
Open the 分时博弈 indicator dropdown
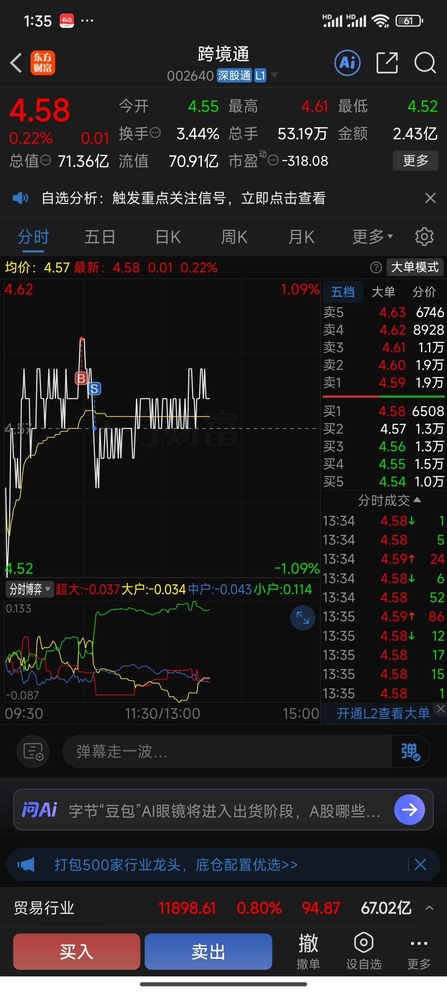pyautogui.click(x=30, y=589)
